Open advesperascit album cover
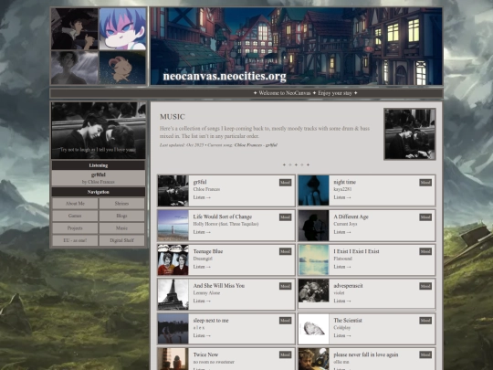 coord(313,291)
